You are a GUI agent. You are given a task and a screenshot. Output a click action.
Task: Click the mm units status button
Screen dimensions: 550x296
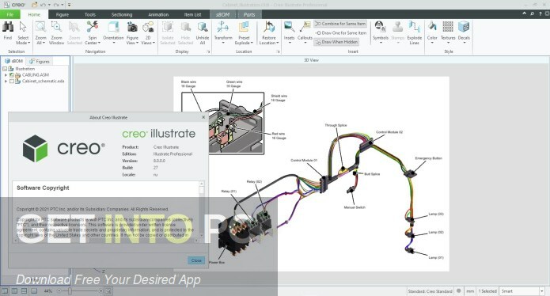pos(470,291)
